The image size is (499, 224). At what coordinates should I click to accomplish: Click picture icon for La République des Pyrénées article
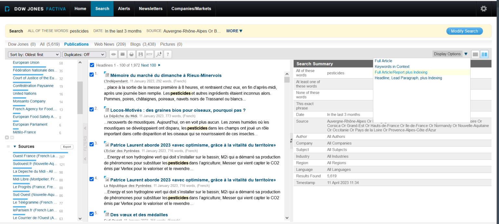click(107, 180)
